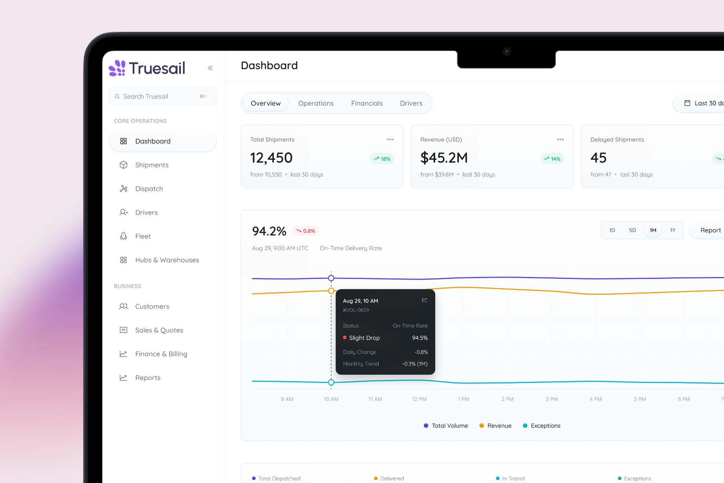Focus the Search Truesail field
Viewport: 724px width, 483px height.
point(163,96)
